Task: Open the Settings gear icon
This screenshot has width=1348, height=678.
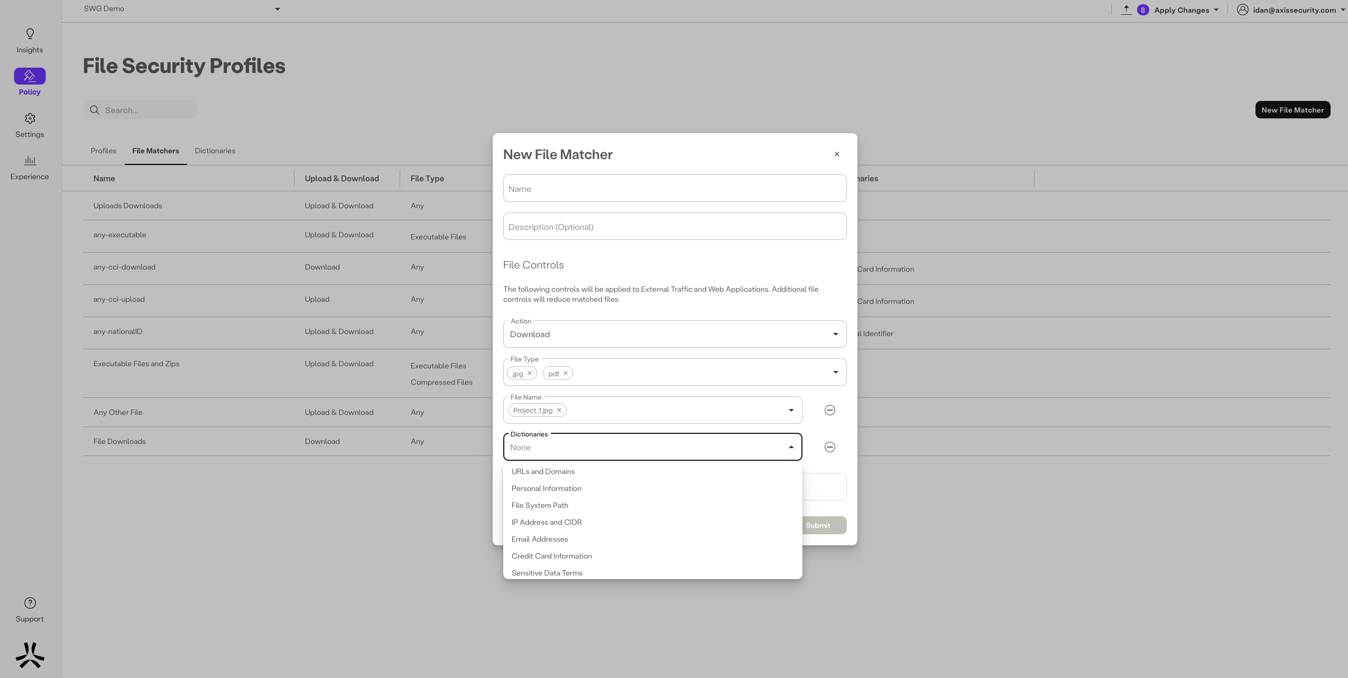Action: (x=30, y=118)
